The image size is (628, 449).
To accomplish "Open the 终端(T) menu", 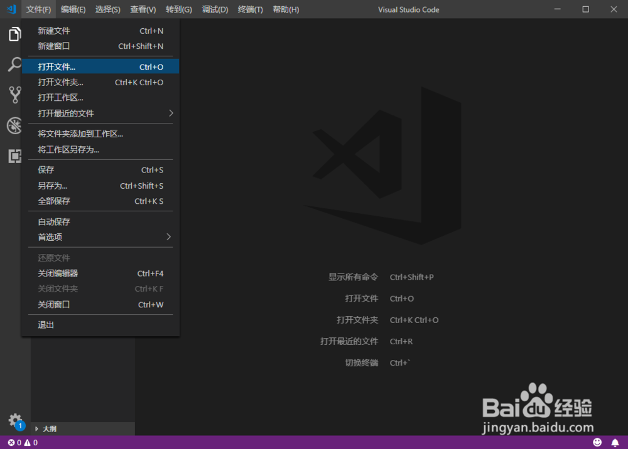I will point(250,9).
